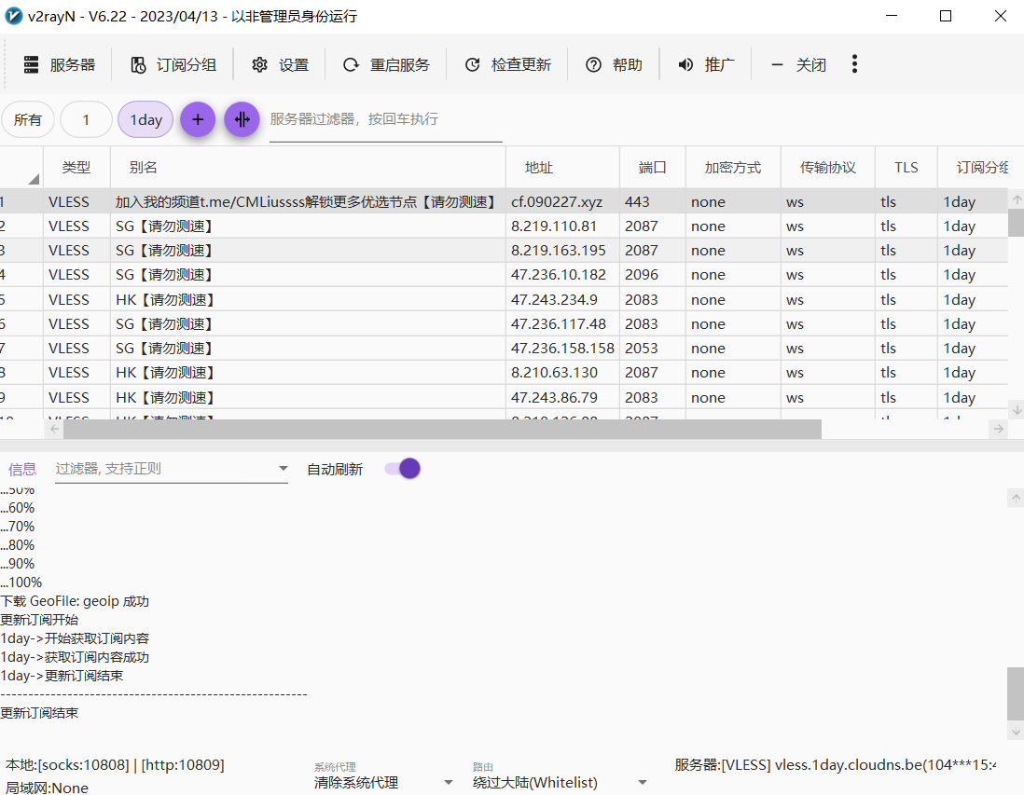This screenshot has width=1024, height=795.
Task: Open the 帮助 help menu
Action: click(x=614, y=64)
